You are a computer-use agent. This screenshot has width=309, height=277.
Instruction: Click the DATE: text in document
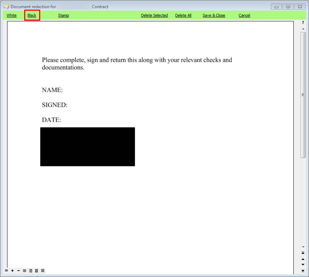tap(52, 120)
